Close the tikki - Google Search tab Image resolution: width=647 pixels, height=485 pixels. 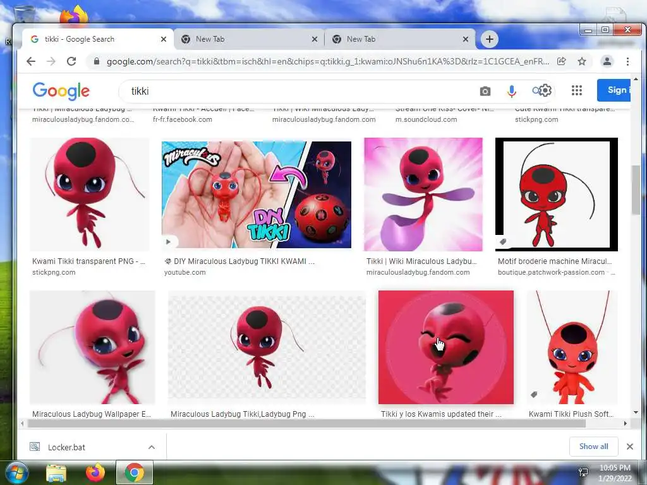[164, 39]
